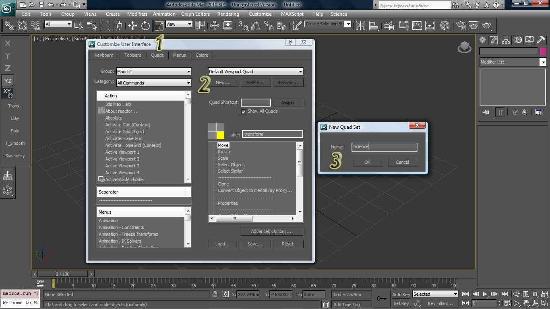Click the Undo arrow icon
The height and width of the screenshot is (309, 550).
(x=51, y=5)
